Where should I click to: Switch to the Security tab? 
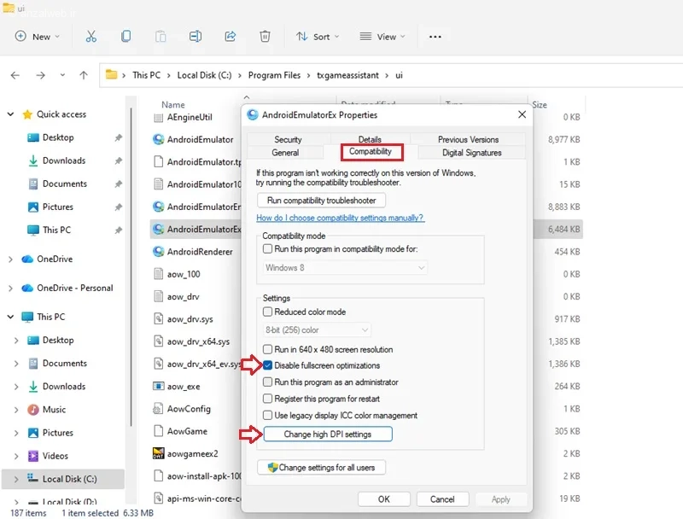click(x=288, y=139)
